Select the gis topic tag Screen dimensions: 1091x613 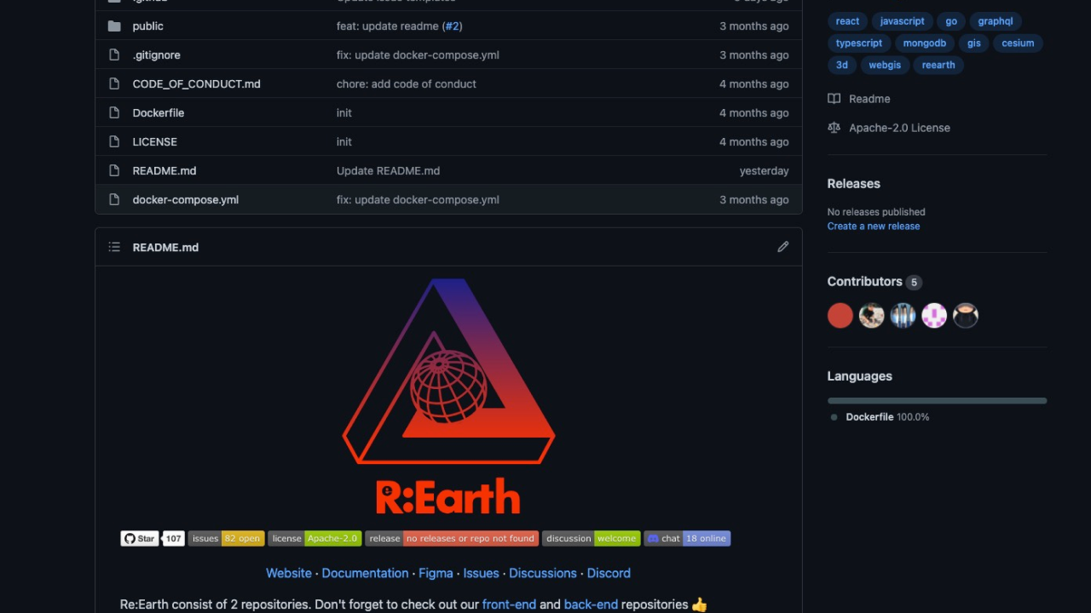[974, 43]
